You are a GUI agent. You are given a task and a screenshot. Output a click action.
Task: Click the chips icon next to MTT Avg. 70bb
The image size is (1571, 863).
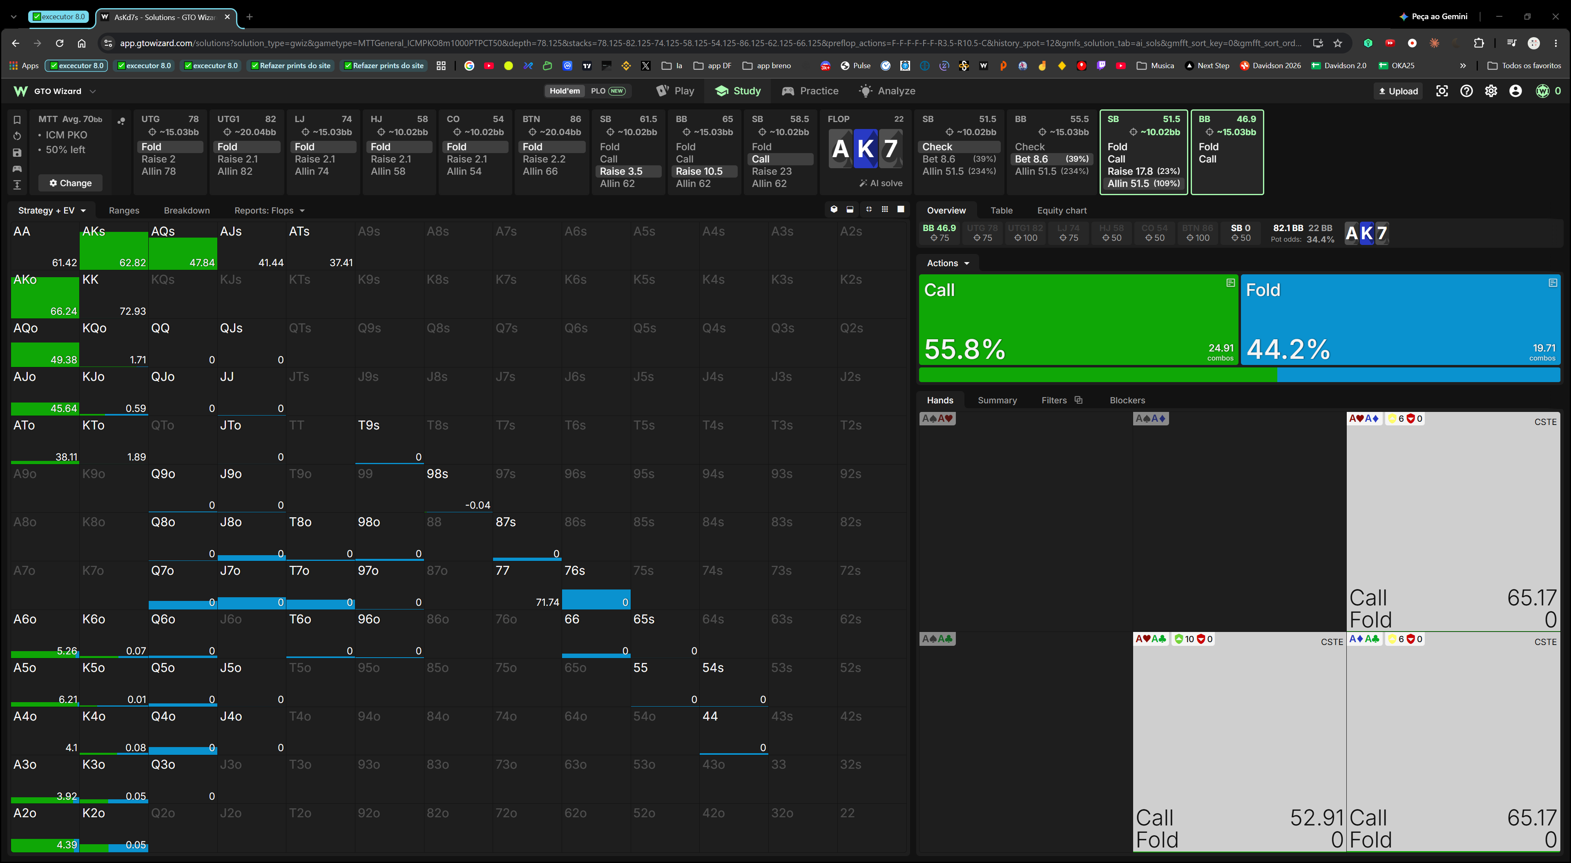pos(121,121)
